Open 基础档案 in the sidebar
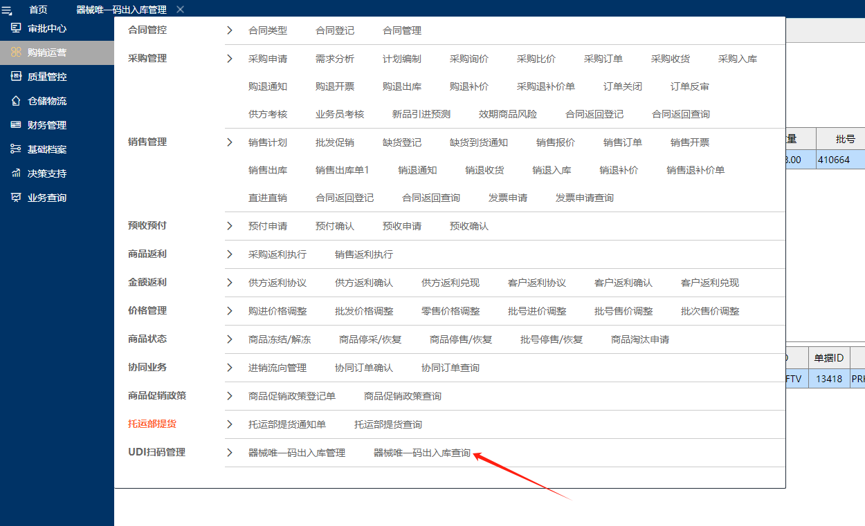 pyautogui.click(x=47, y=149)
